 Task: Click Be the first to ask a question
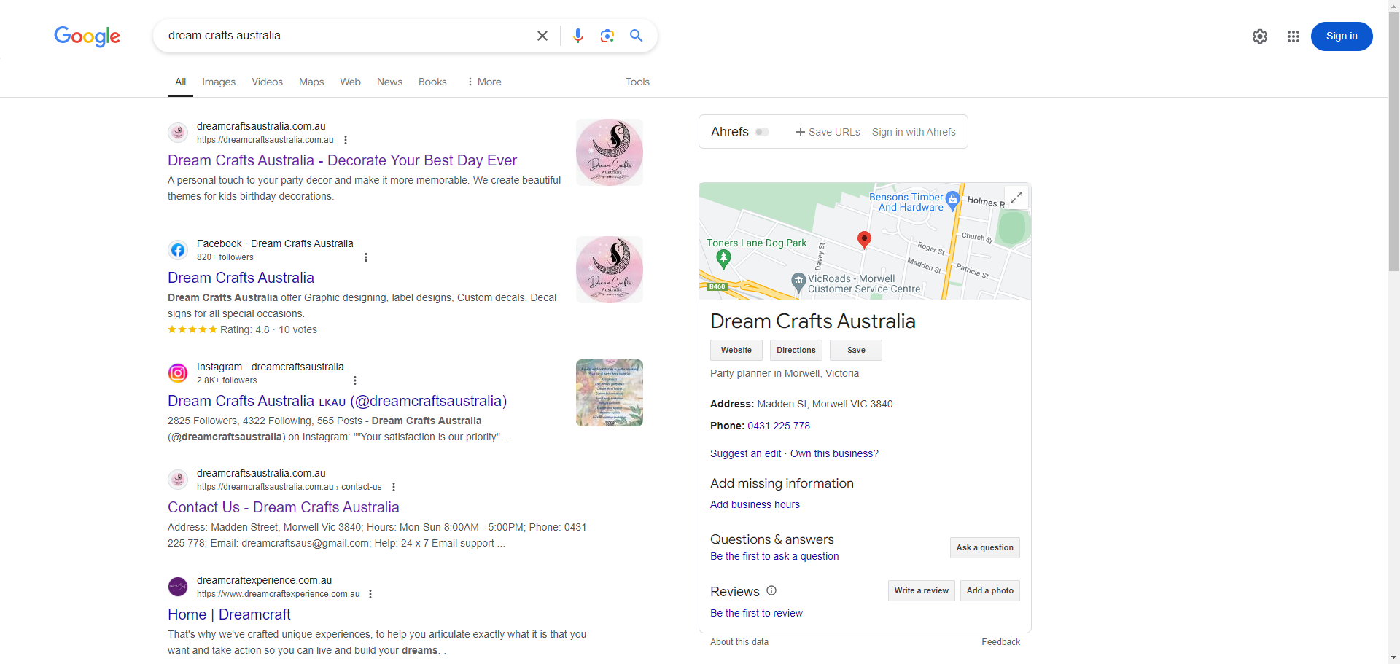point(774,556)
